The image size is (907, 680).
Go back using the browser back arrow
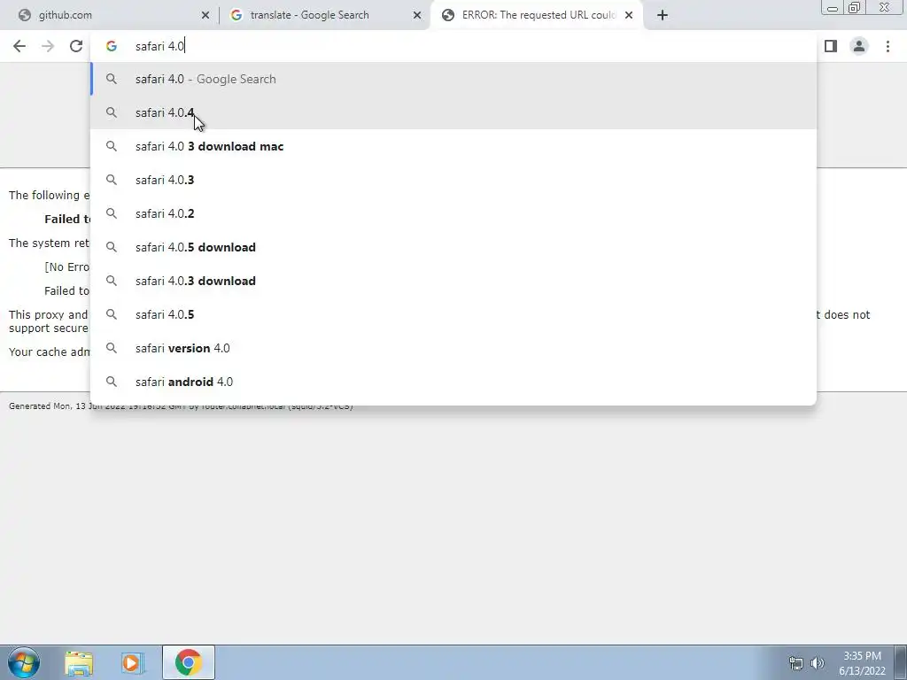coord(19,46)
